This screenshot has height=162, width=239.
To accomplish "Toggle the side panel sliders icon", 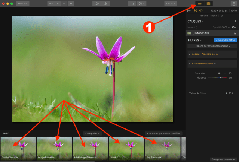I will tap(209, 3).
